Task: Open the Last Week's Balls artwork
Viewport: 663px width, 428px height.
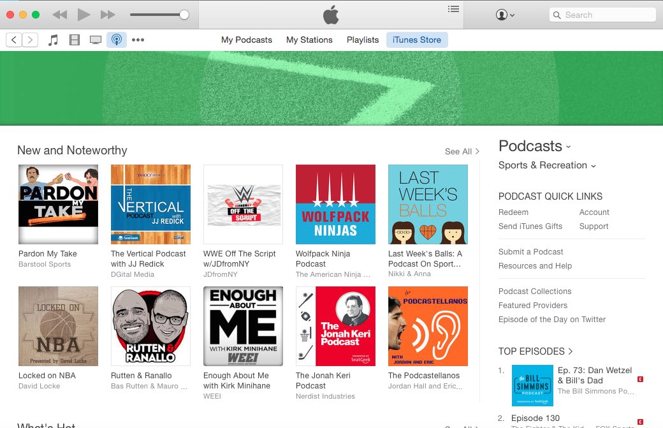Action: (x=428, y=204)
